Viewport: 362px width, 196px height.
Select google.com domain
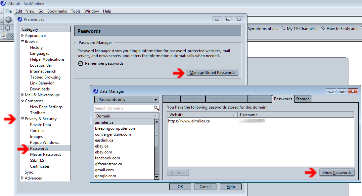coord(124,176)
